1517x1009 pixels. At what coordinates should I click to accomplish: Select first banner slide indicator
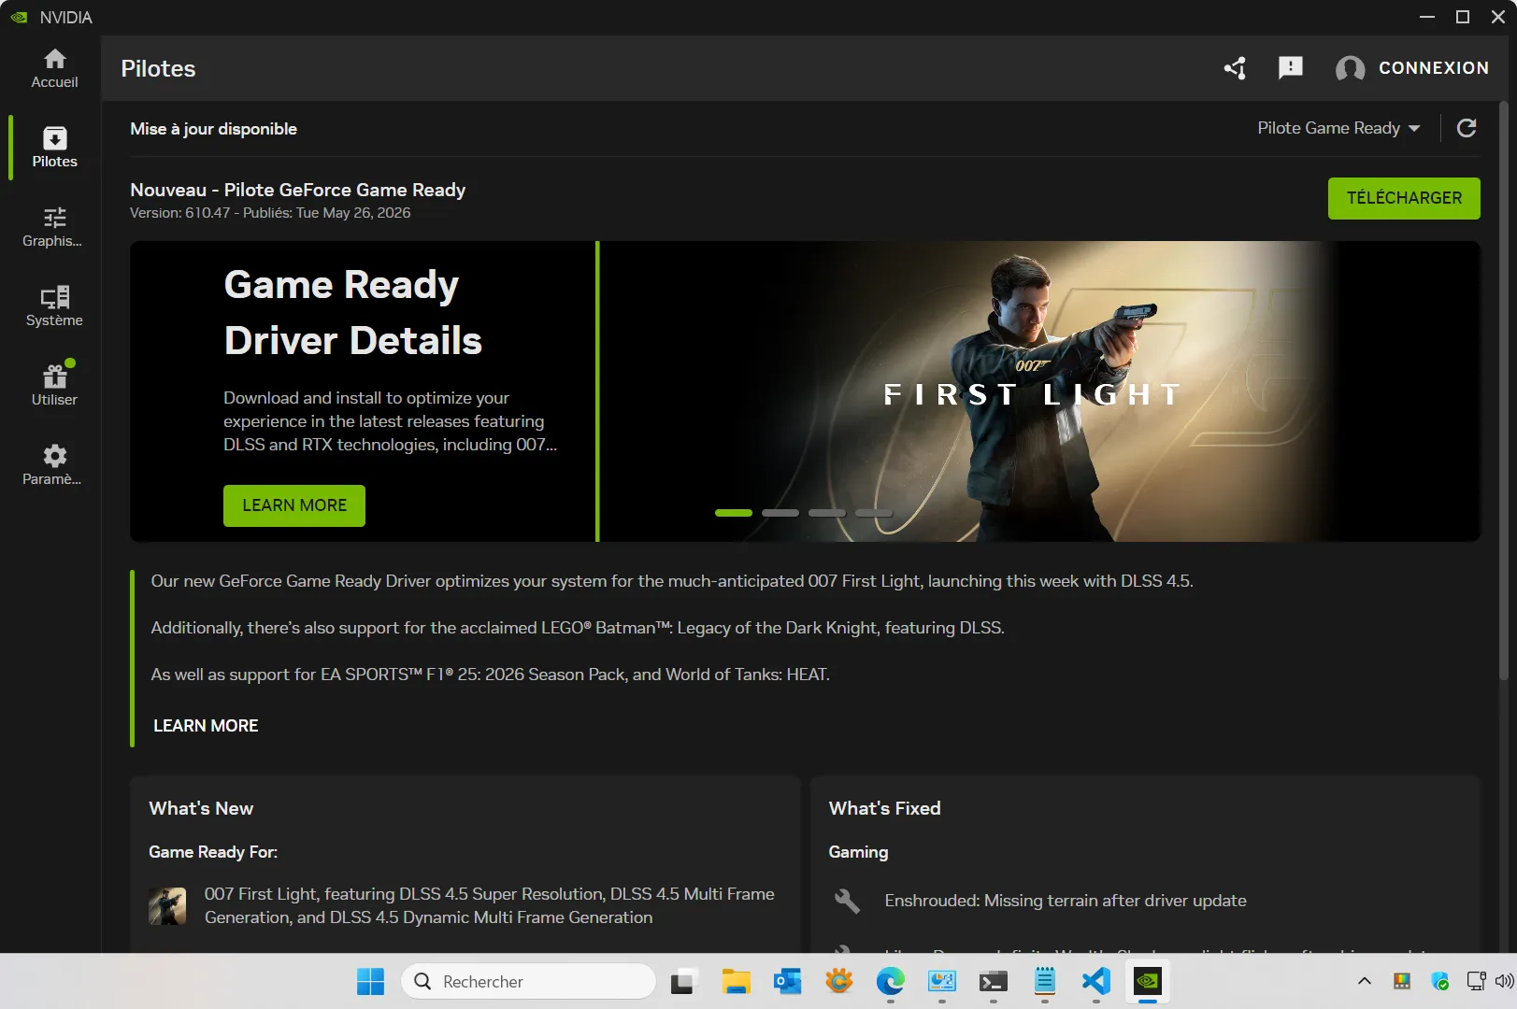pyautogui.click(x=734, y=513)
